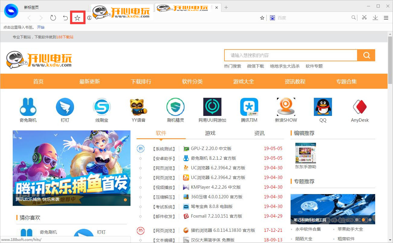The height and width of the screenshot is (243, 393).
Task: Open the 钉钉 (DingTalk) icon
Action: pyautogui.click(x=65, y=107)
